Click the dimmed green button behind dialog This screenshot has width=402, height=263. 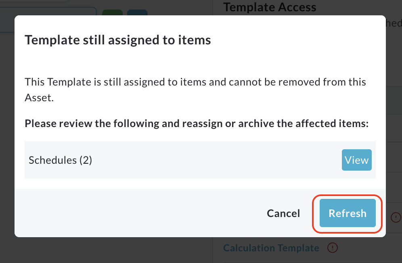pos(113,12)
